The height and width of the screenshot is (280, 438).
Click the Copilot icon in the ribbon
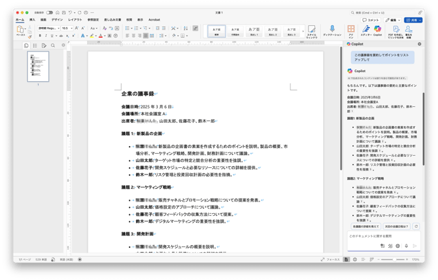(x=377, y=30)
